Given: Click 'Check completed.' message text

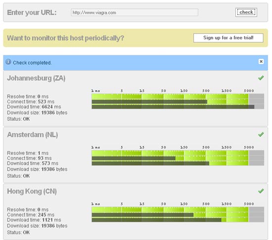Looking at the screenshot, I should click(x=32, y=63).
